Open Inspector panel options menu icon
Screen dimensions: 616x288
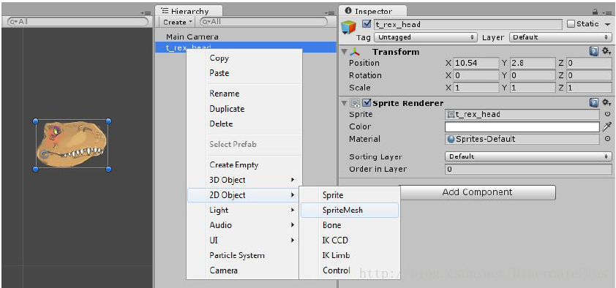[x=606, y=12]
